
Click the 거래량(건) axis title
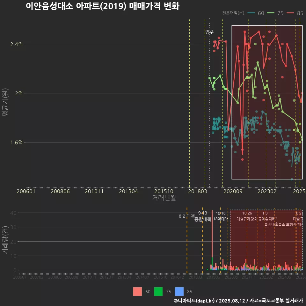pos(5,240)
